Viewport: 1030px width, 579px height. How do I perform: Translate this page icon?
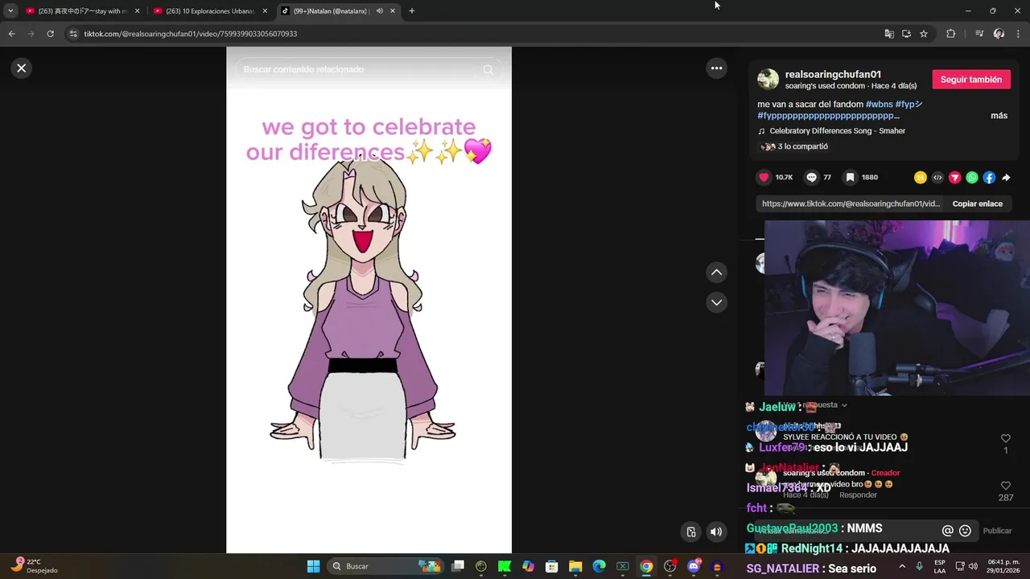(889, 34)
